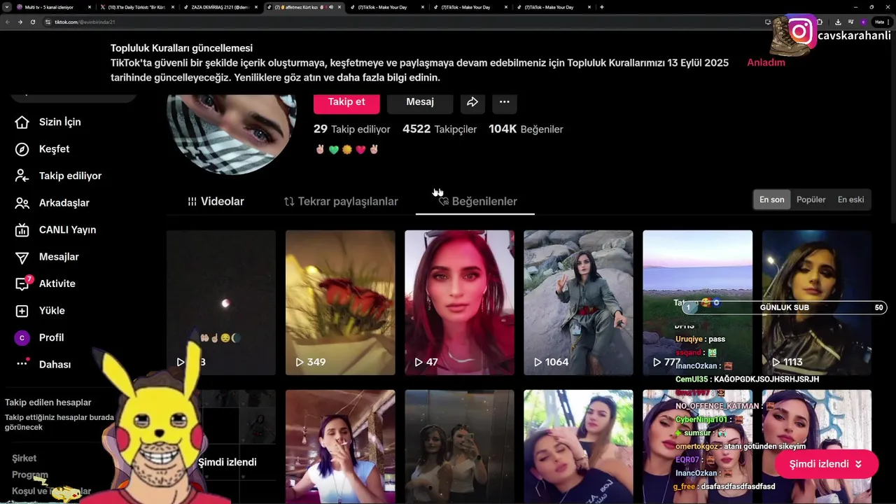Open Şirket footer link
Viewport: 896px width, 504px height.
24,458
